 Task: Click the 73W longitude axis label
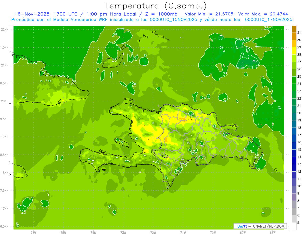point(123,233)
